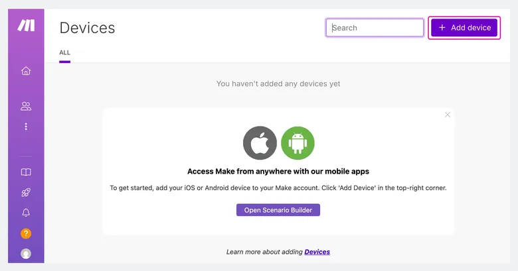Click the Apple iOS logo

[260, 143]
